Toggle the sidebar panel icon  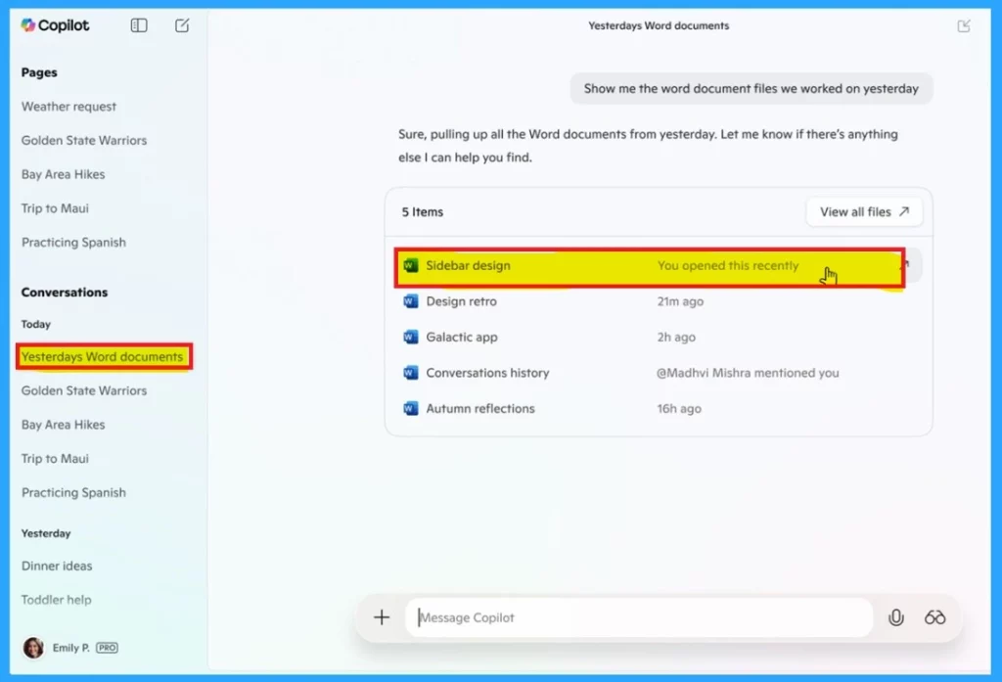[x=139, y=24]
